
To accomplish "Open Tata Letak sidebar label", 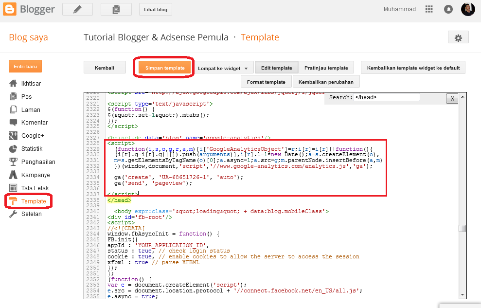I will 35,188.
